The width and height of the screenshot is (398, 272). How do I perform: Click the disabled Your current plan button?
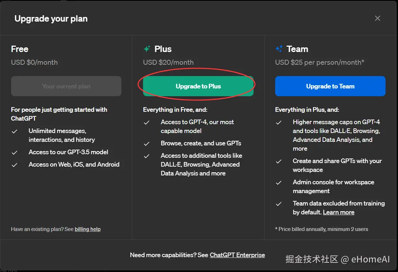click(x=66, y=86)
